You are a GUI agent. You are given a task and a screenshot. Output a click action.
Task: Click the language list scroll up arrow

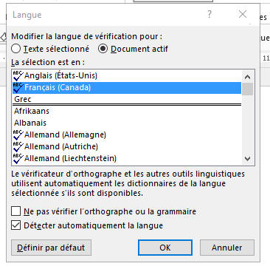[x=248, y=77]
